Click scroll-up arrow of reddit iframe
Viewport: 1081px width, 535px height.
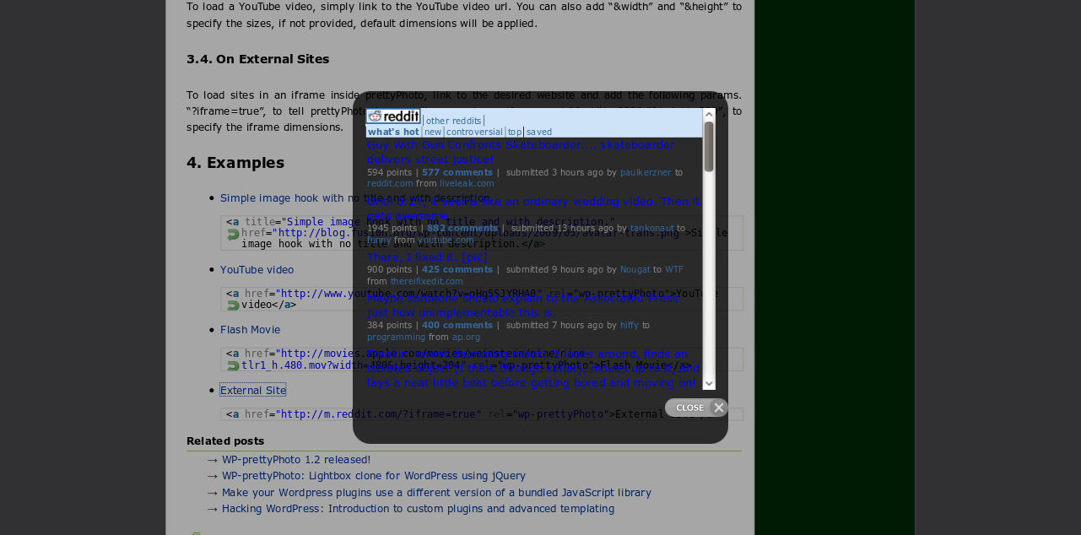709,114
